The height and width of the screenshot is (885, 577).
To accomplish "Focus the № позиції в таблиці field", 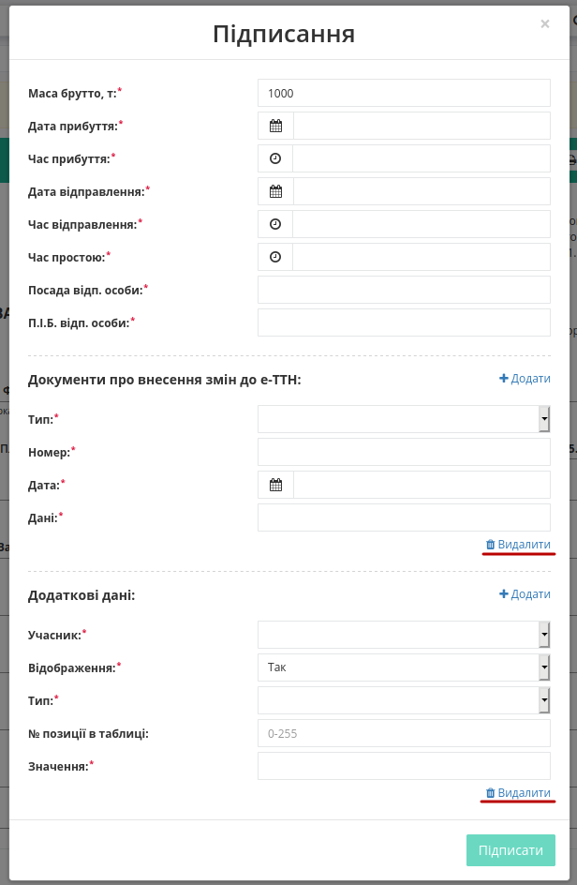I will point(404,733).
